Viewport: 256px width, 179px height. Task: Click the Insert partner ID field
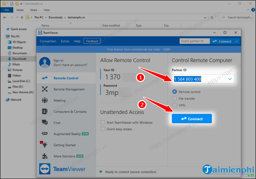coord(194,41)
